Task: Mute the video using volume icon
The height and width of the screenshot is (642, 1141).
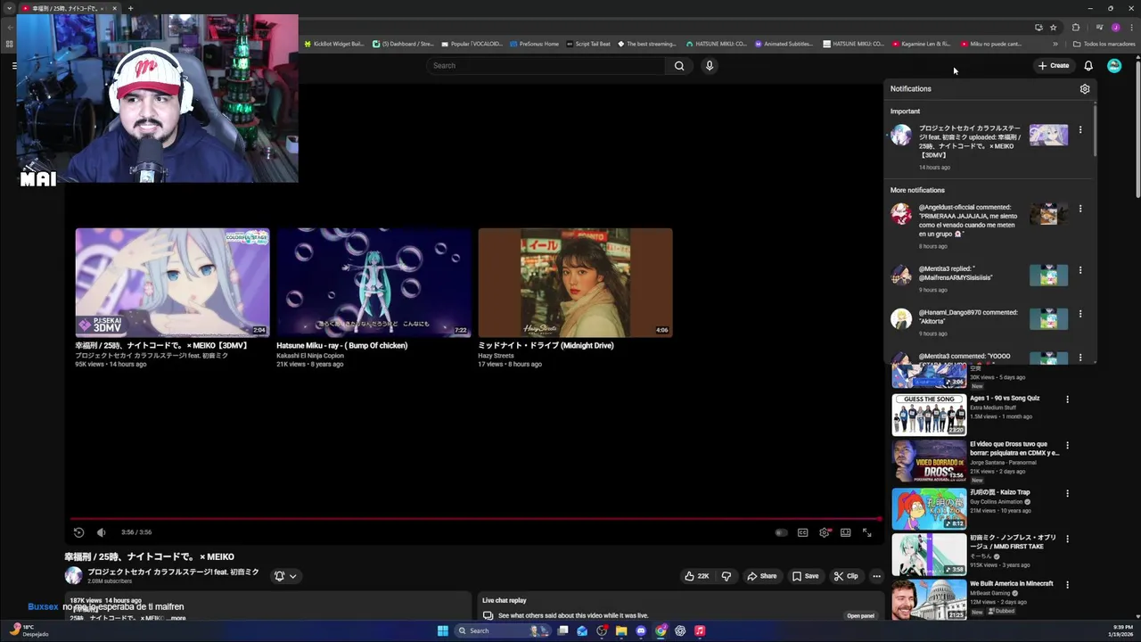Action: point(101,532)
